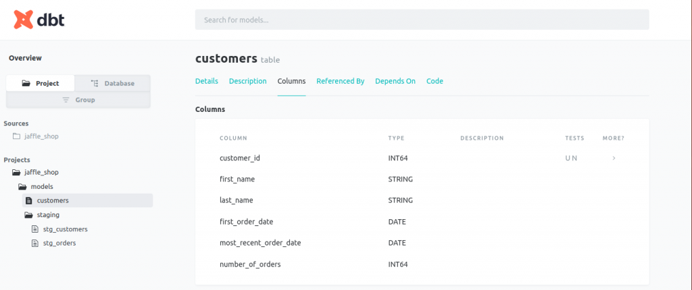Screen dimensions: 692x290
Task: Open the Code tab
Action: [435, 81]
